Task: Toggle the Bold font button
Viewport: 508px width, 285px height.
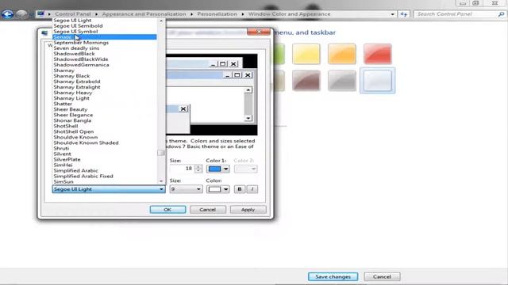Action: tap(240, 189)
